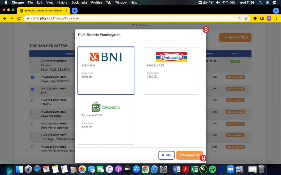Open Finder from the Dock
This screenshot has height=175, width=281.
tap(19, 169)
